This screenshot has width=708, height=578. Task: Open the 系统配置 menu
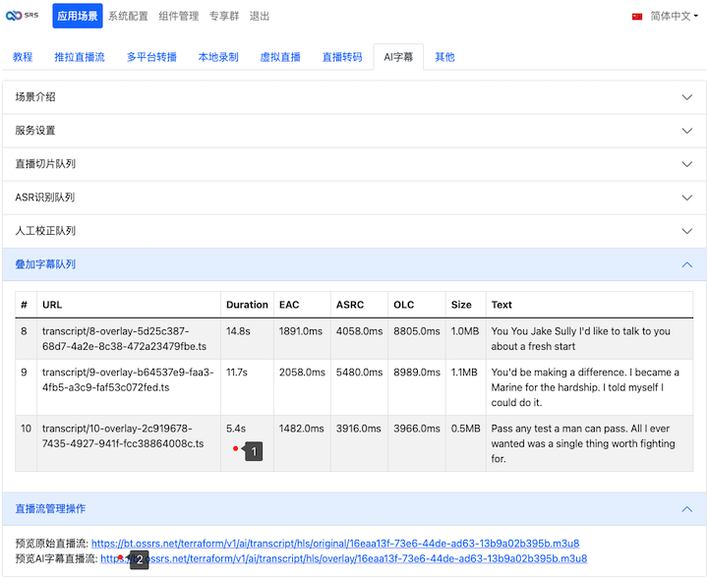(128, 17)
